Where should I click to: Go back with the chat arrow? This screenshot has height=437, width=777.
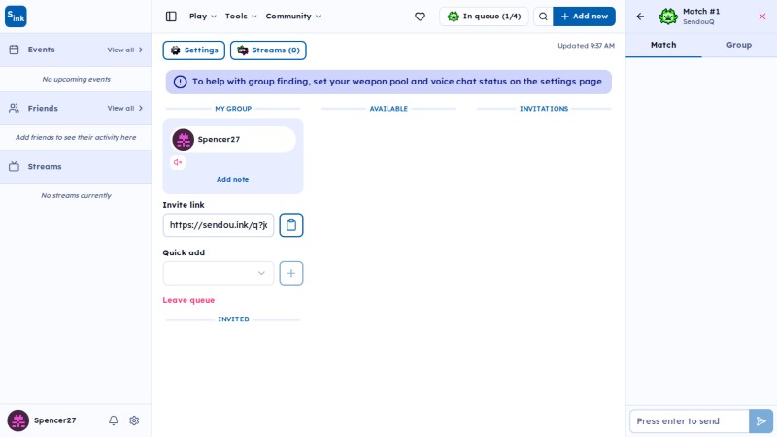coord(640,17)
